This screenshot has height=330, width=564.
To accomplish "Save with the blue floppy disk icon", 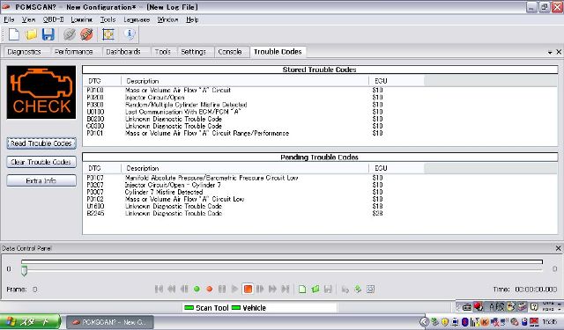I will 48,34.
